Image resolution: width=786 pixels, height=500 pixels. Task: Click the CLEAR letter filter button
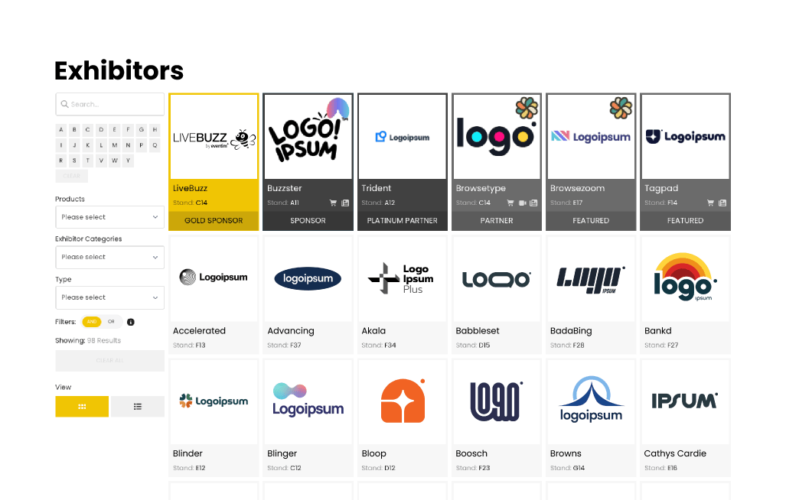72,176
